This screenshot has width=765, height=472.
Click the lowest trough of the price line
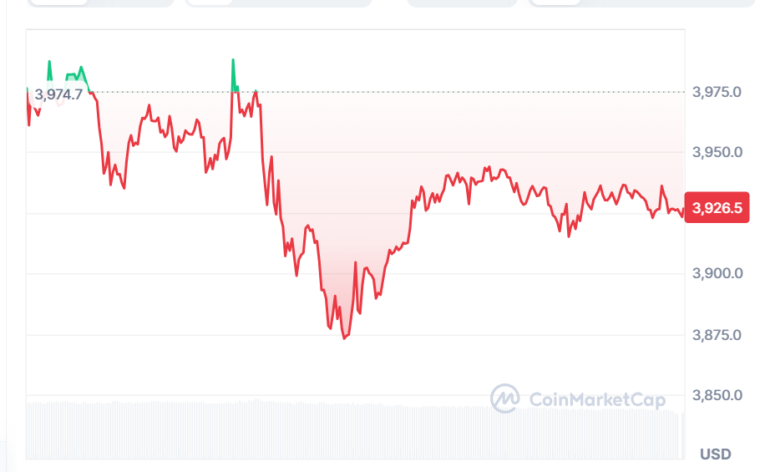pos(345,338)
